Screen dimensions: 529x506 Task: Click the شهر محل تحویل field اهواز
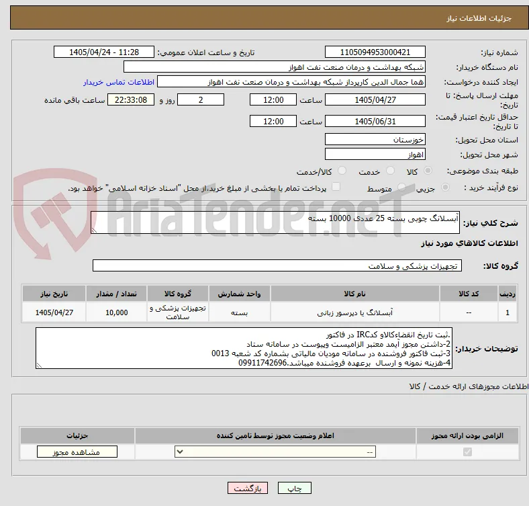[x=375, y=154]
